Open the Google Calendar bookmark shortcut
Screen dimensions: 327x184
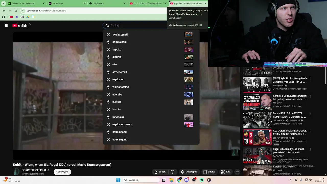pos(33,17)
